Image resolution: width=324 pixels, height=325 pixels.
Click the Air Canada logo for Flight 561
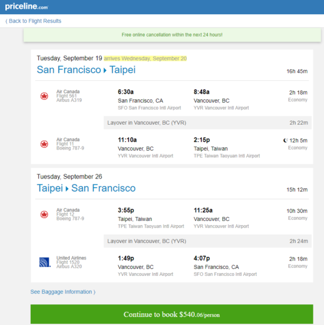pos(44,96)
